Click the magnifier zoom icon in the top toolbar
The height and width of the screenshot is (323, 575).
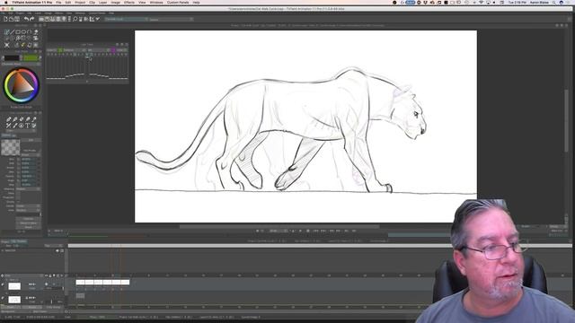pos(75,19)
